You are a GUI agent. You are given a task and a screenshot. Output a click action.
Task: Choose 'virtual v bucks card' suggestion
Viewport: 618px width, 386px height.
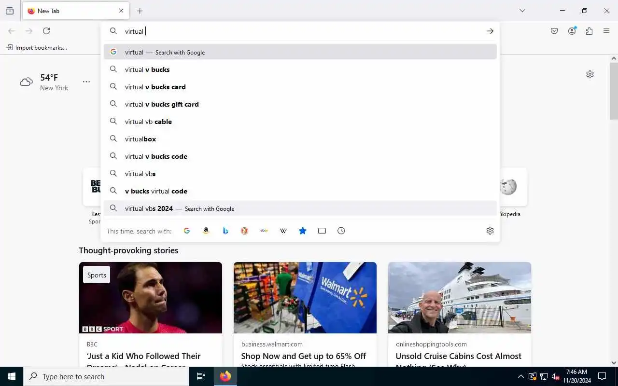tap(300, 87)
